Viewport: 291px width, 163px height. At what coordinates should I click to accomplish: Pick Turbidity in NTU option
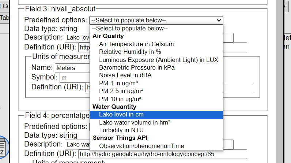pyautogui.click(x=156, y=130)
